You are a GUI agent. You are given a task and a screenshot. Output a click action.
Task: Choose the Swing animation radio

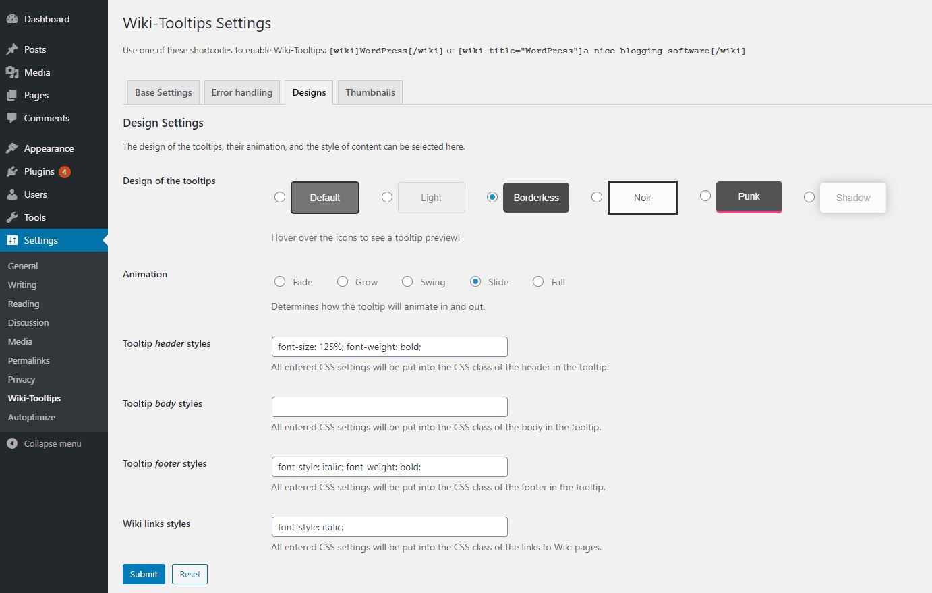click(x=407, y=281)
